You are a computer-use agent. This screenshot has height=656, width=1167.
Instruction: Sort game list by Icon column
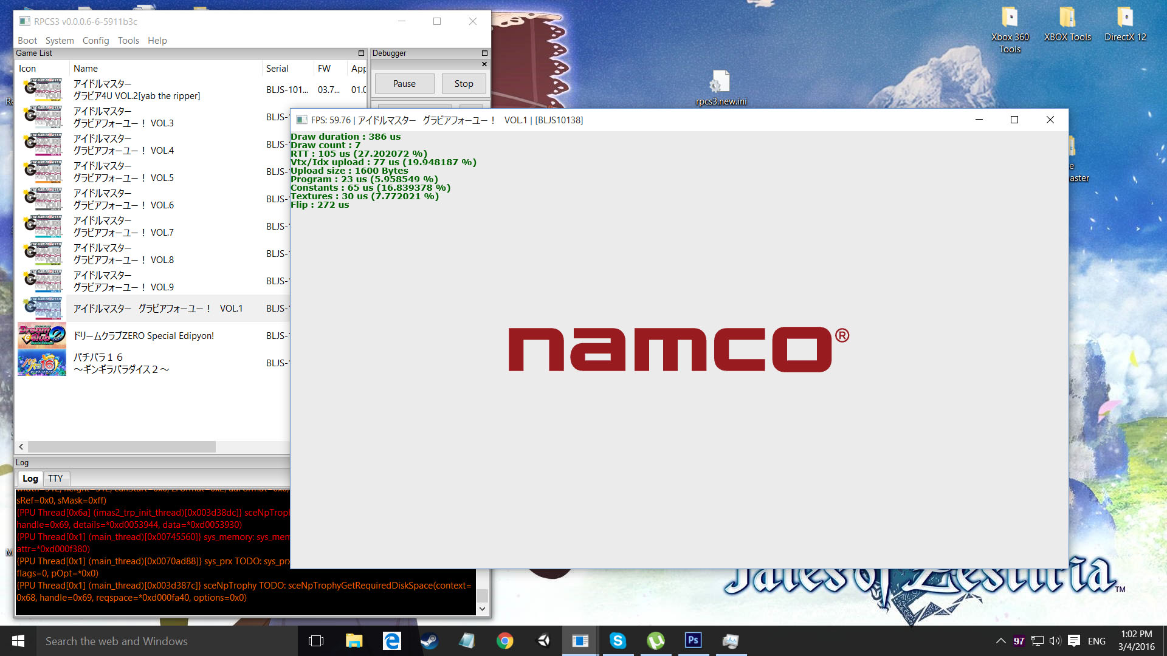(42, 69)
